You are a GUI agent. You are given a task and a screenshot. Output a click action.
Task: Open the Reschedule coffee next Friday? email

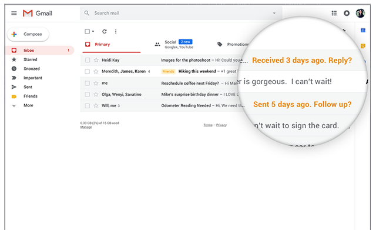pos(190,84)
